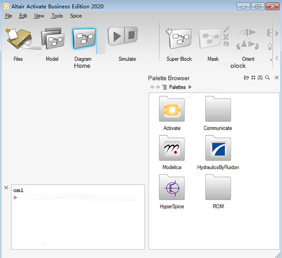Click the search magnifier in Palette Browser
The width and height of the screenshot is (282, 258).
[x=267, y=78]
